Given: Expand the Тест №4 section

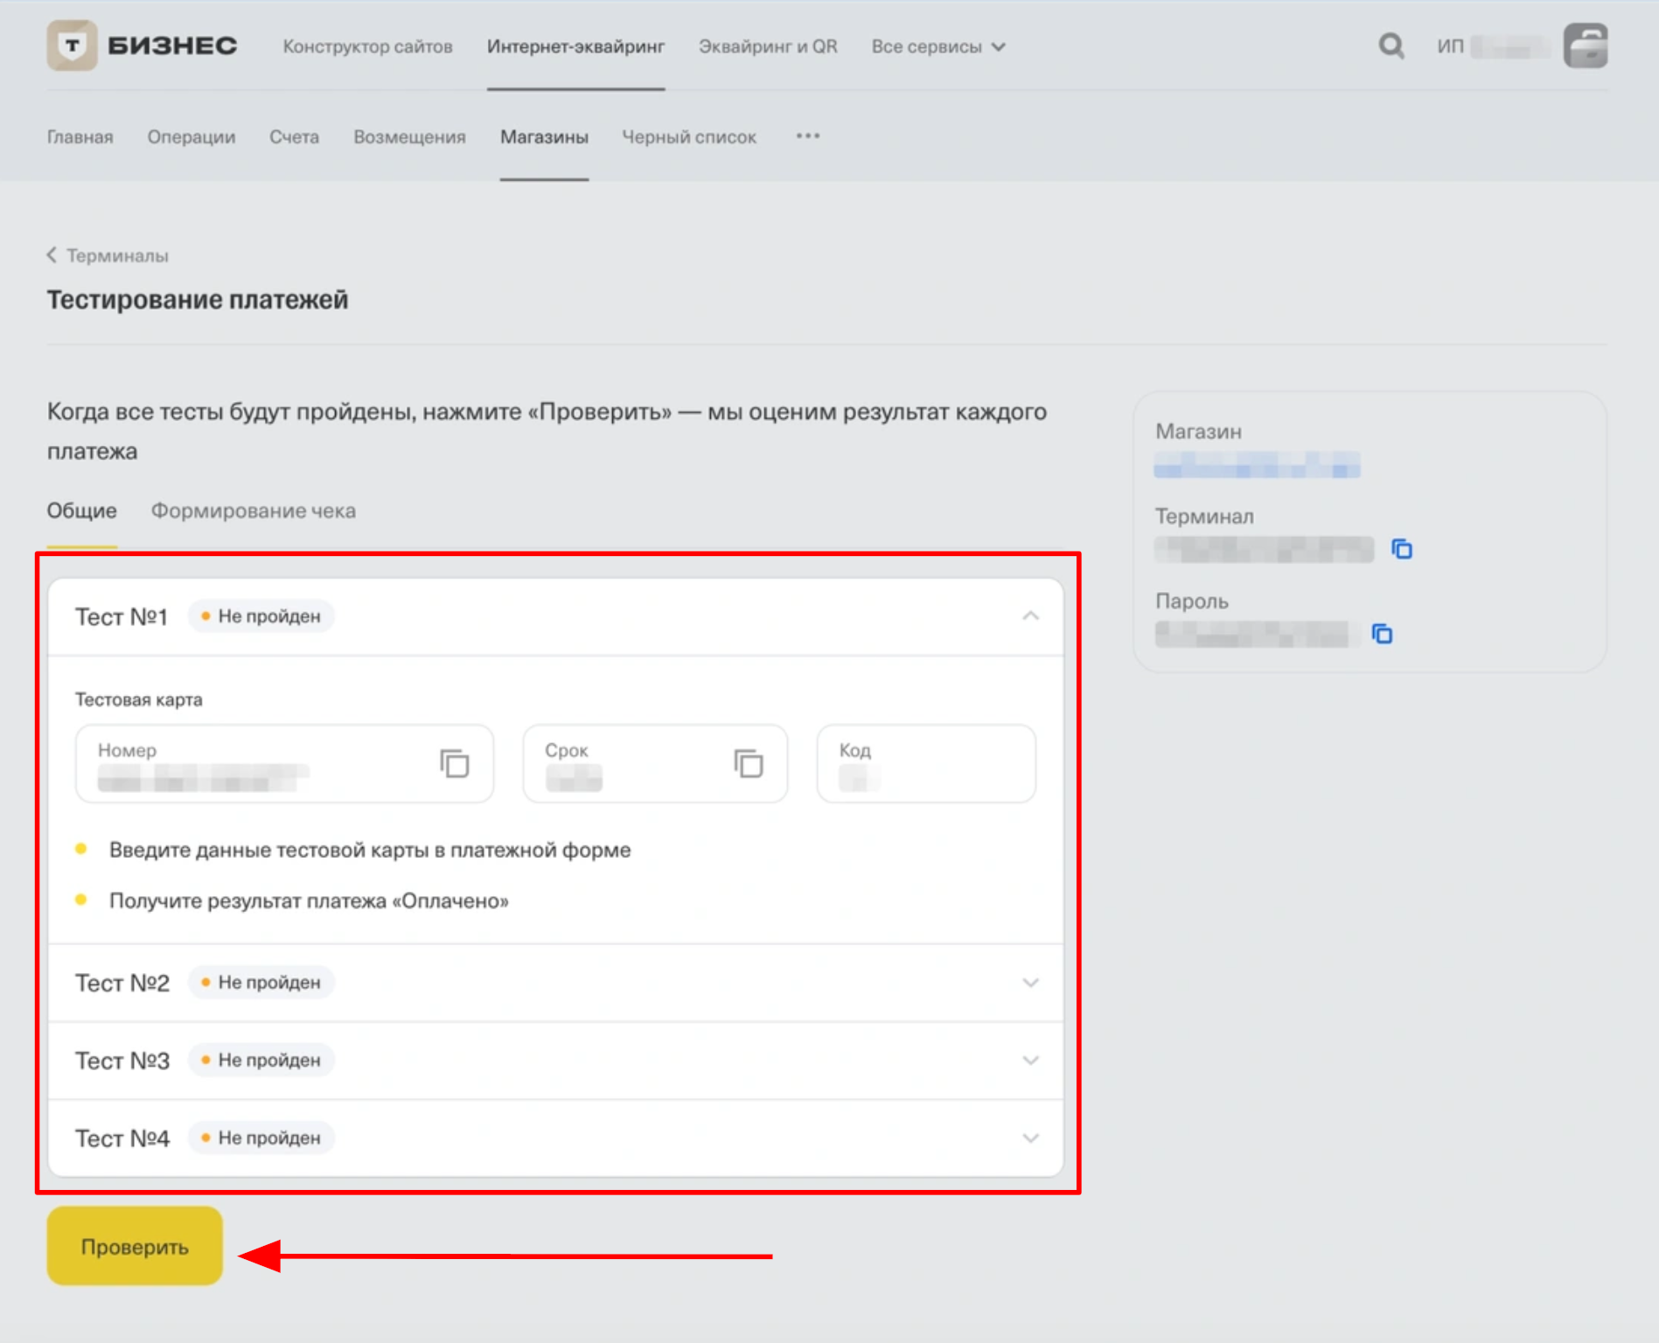Looking at the screenshot, I should 1030,1138.
